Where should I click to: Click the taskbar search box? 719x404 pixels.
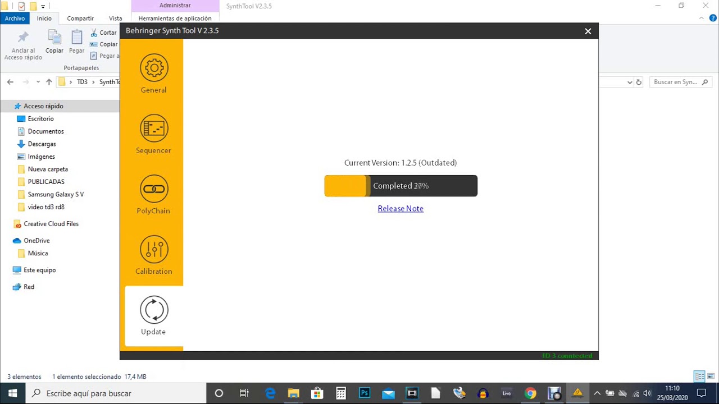pos(116,393)
